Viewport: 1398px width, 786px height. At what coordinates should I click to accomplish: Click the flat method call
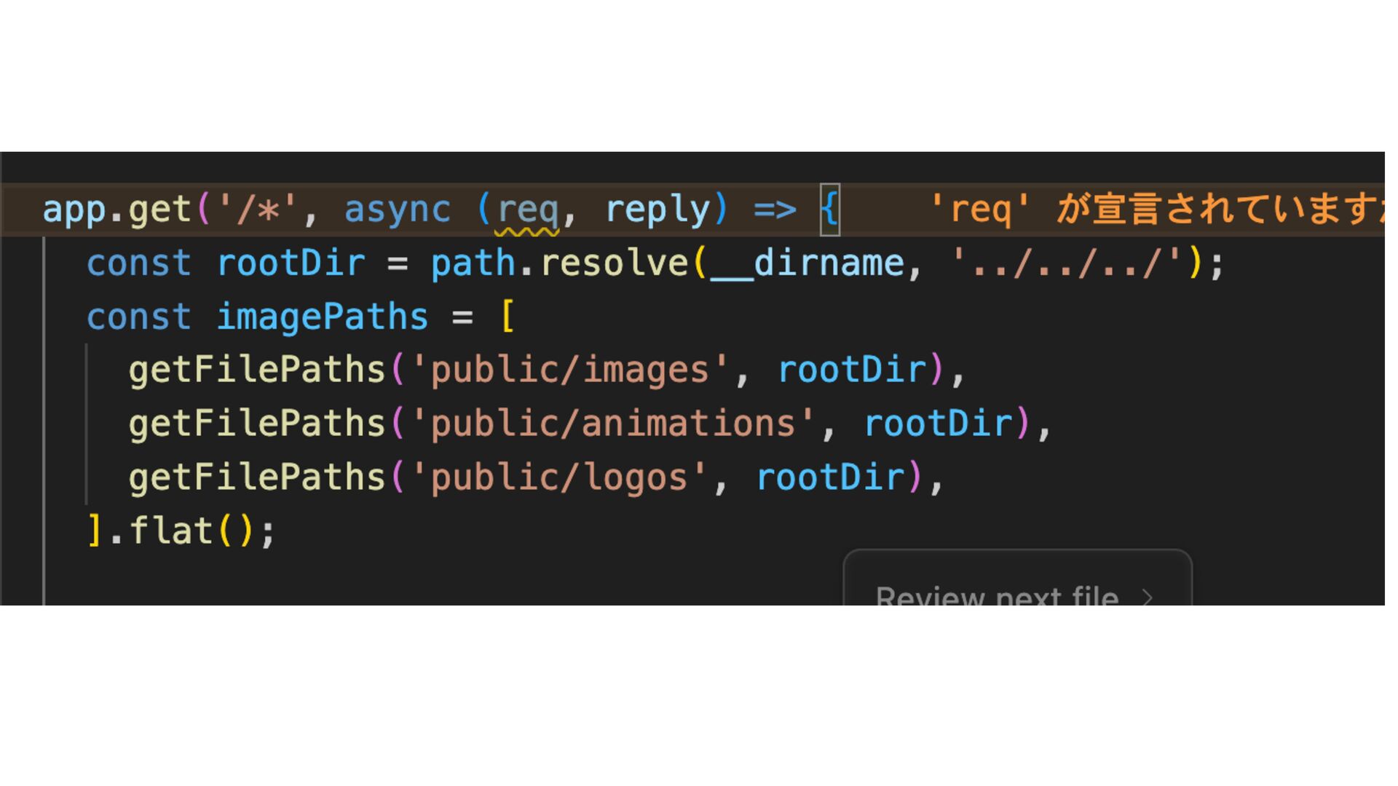point(171,531)
